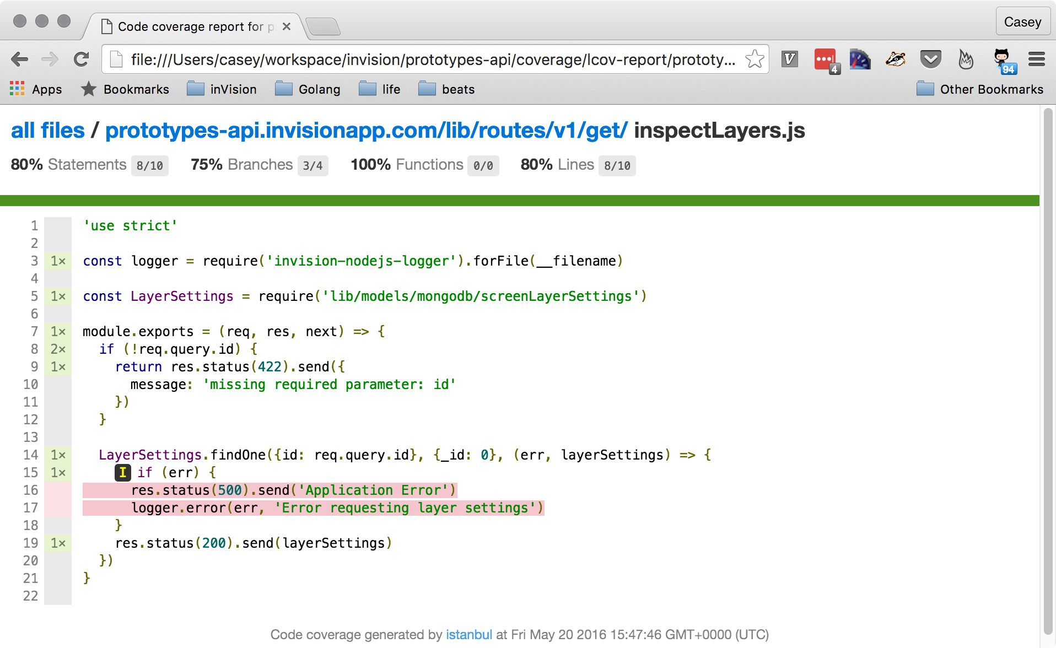Expand the Golang bookmarks folder
The image size is (1056, 648).
coord(308,89)
